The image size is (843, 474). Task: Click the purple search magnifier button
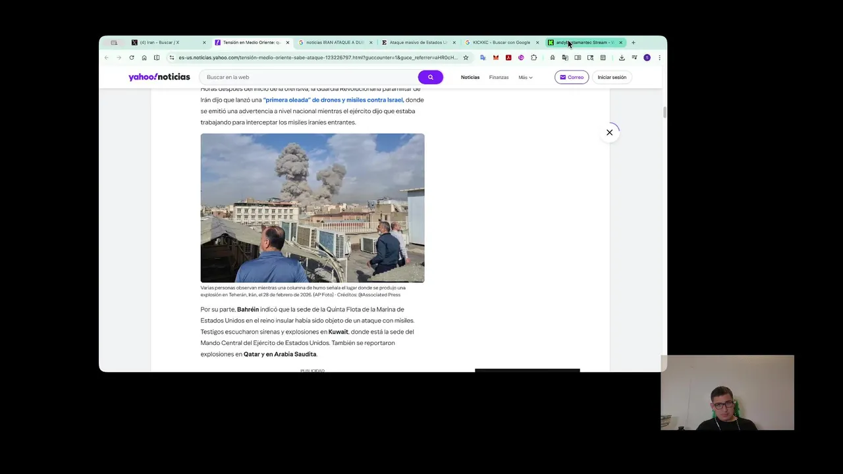coord(431,77)
